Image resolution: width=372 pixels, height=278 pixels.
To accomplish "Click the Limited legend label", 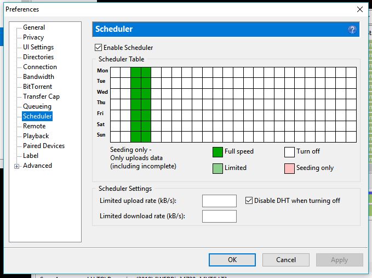I will [x=236, y=168].
